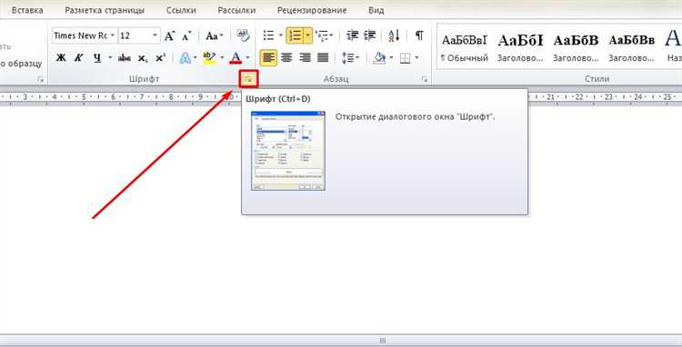Viewport: 682px width, 347px height.
Task: Click the Шрифт dialog preview thumbnail in tooltip
Action: click(288, 151)
